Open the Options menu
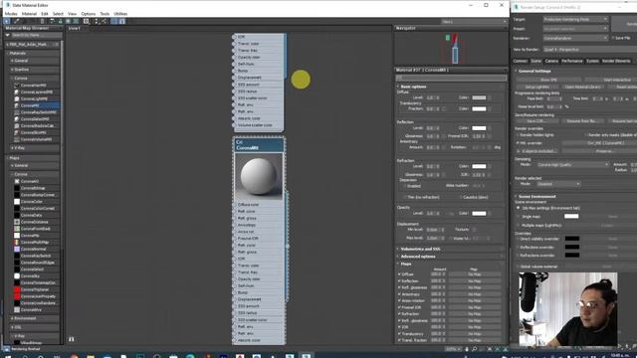This screenshot has height=358, width=637. (x=89, y=14)
